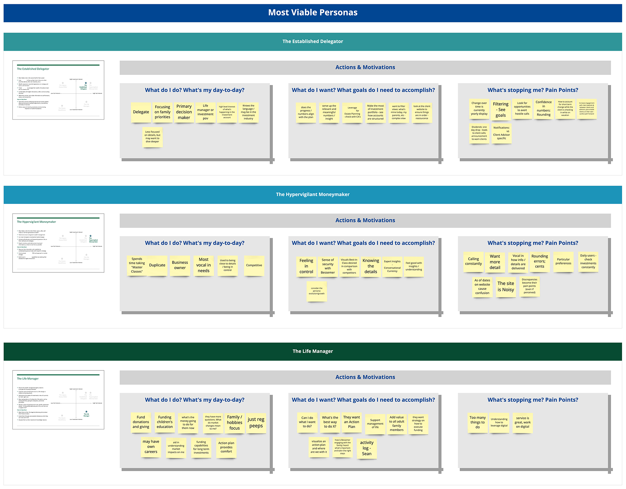Select the 'Want more detail' note
The height and width of the screenshot is (489, 626).
[495, 262]
